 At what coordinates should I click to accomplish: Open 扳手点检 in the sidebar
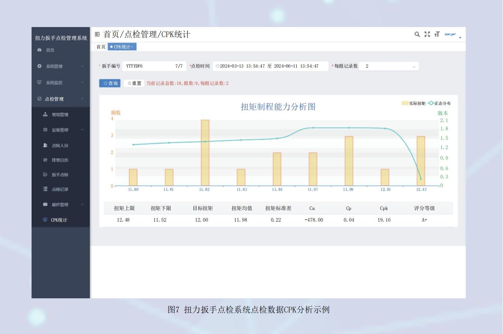tap(60, 175)
